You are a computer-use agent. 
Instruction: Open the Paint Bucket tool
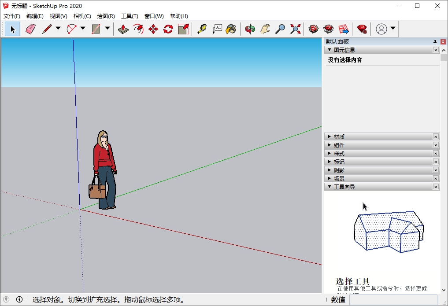tap(232, 29)
